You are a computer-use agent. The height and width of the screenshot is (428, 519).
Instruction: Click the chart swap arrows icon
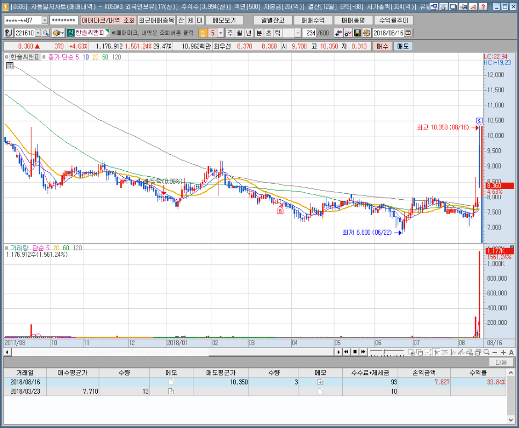point(338,33)
